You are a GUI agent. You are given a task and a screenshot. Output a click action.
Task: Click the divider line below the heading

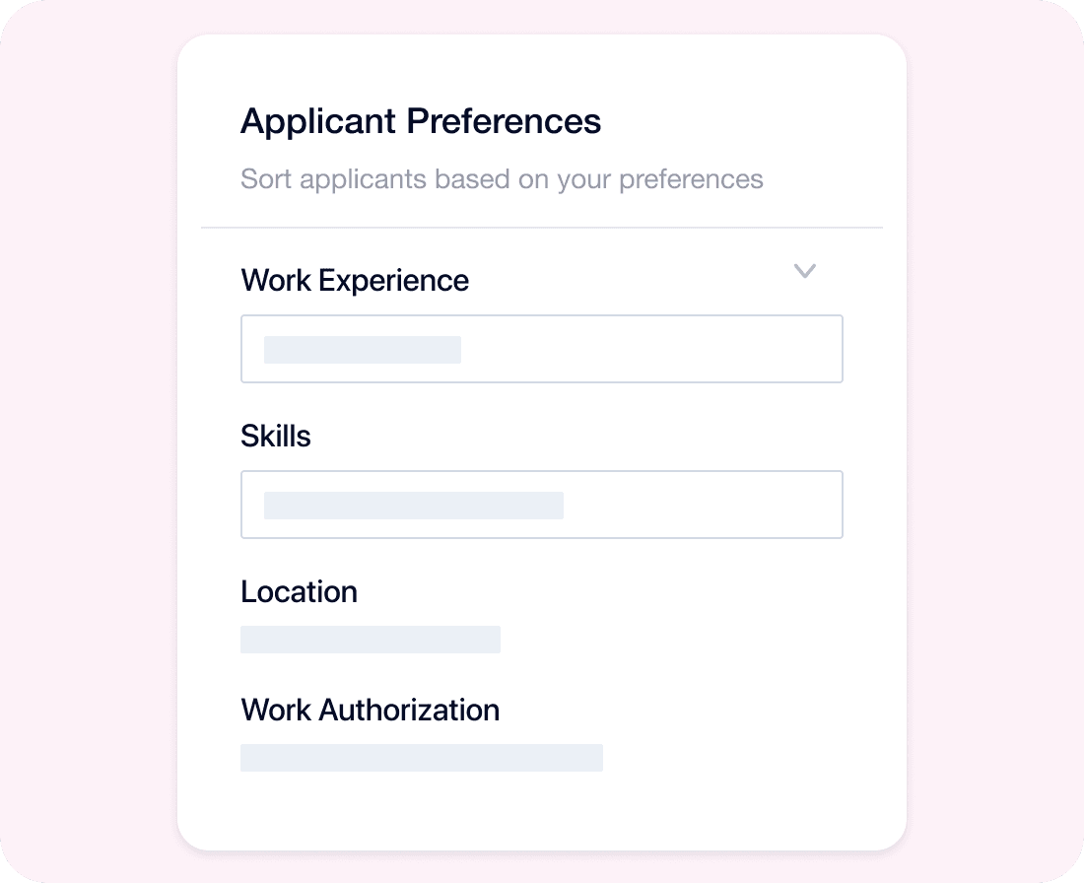(542, 226)
